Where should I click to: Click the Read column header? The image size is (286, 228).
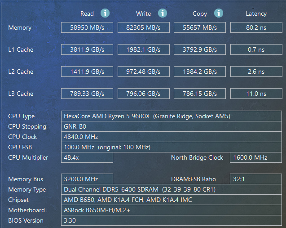[87, 13]
